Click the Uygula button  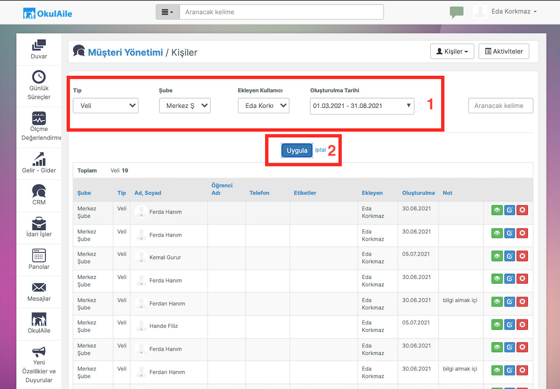[x=297, y=150]
